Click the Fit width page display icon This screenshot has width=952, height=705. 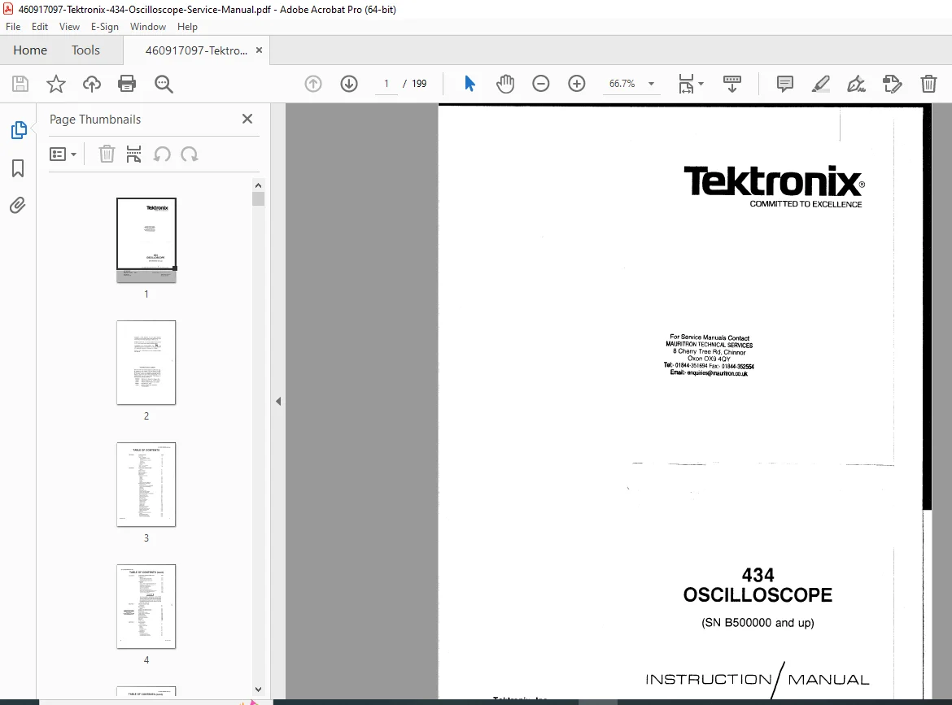(686, 84)
